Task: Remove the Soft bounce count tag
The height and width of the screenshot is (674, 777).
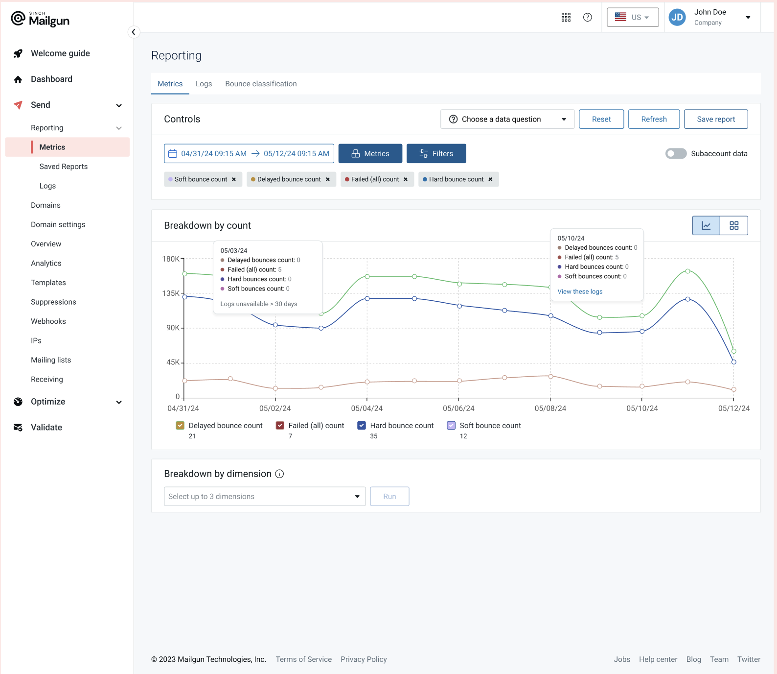Action: pos(234,180)
